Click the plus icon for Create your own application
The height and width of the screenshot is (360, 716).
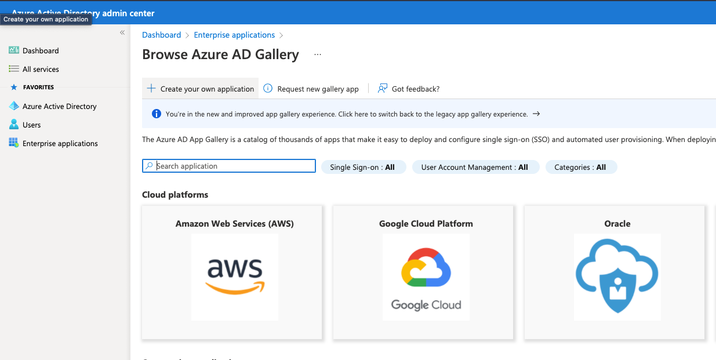151,89
